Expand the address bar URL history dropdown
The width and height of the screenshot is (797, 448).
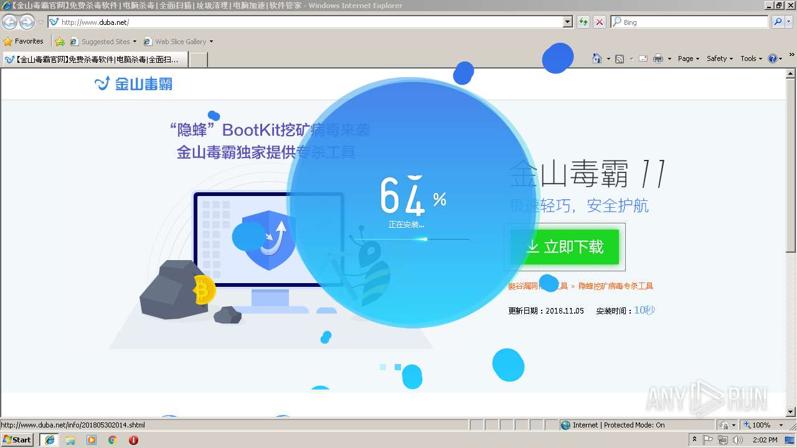tap(567, 22)
